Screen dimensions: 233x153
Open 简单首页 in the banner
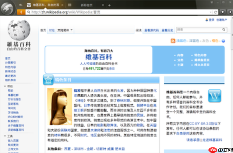tap(202, 60)
